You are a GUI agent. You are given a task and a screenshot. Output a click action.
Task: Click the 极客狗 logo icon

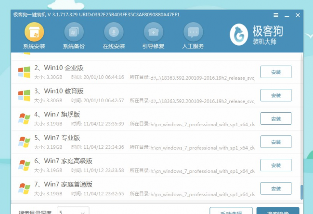(x=239, y=35)
